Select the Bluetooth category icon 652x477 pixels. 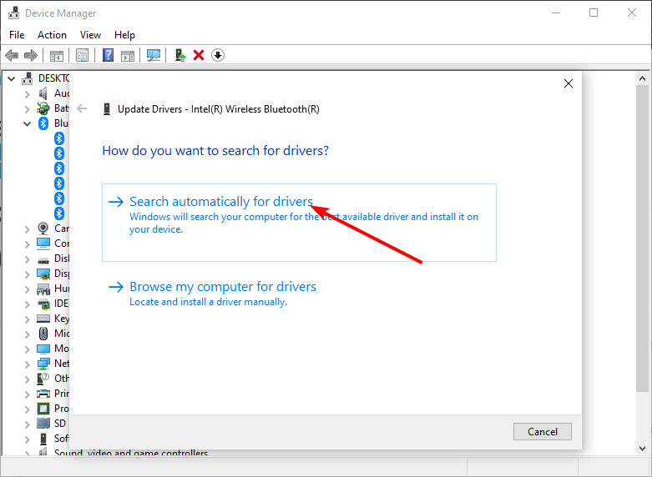(x=43, y=123)
